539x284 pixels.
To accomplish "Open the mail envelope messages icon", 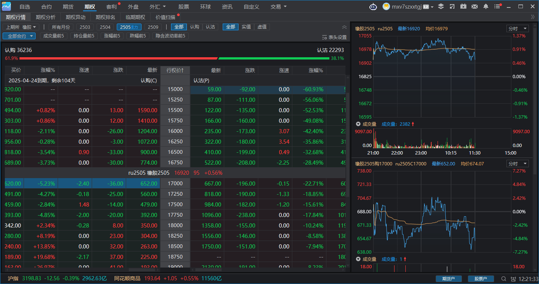I will 475,6.
